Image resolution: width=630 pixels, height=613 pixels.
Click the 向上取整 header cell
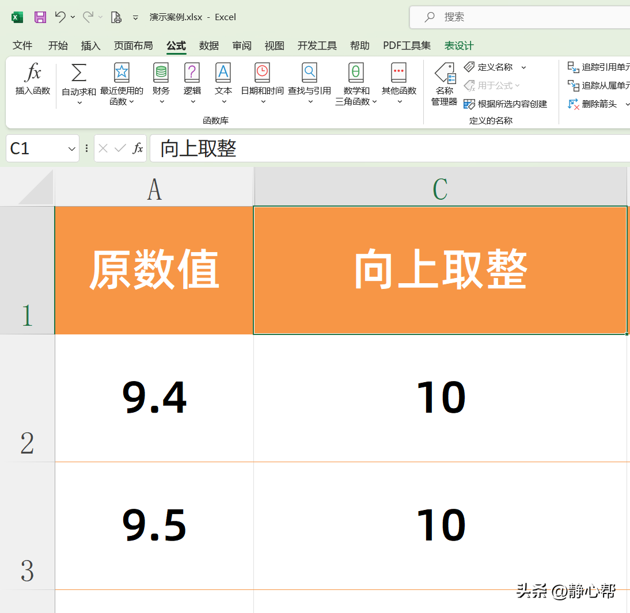pos(441,271)
